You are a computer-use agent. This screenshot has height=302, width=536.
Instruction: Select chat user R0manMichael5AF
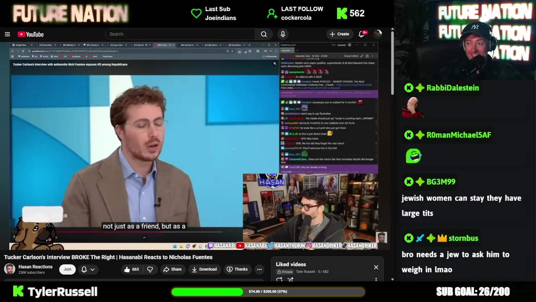[x=459, y=135]
